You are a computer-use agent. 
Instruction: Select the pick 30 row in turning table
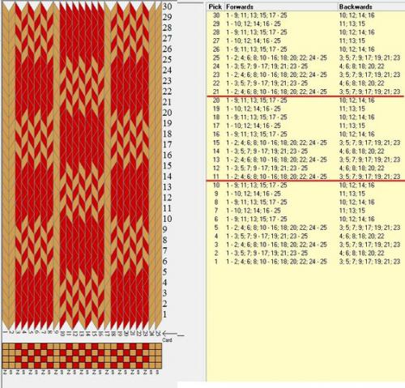(x=306, y=15)
